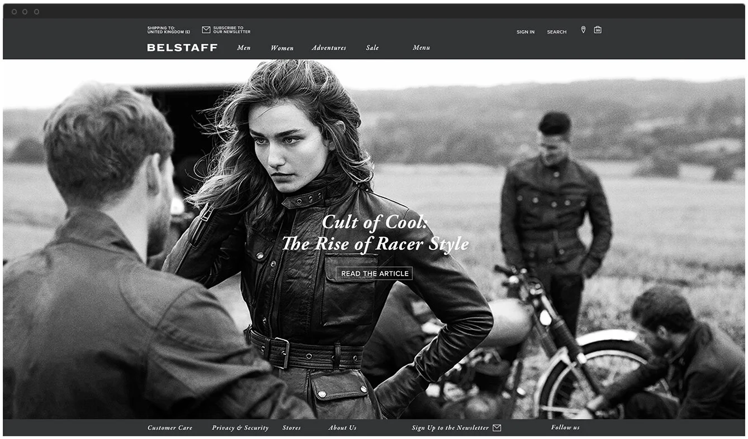Image resolution: width=748 pixels, height=439 pixels.
Task: Click SIGN IN in the header
Action: (x=525, y=32)
